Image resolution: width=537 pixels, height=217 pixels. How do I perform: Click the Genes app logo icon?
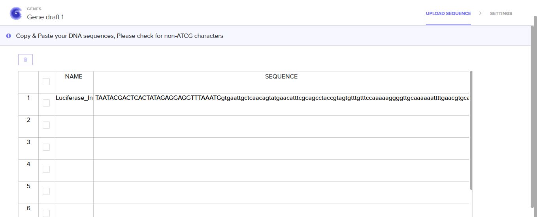tap(16, 13)
